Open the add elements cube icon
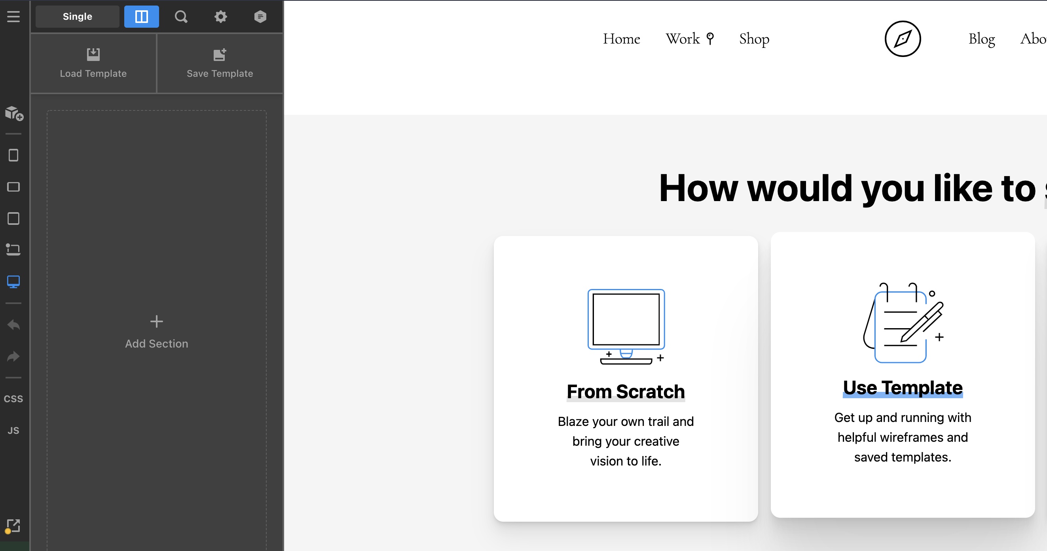The height and width of the screenshot is (551, 1047). (x=14, y=114)
